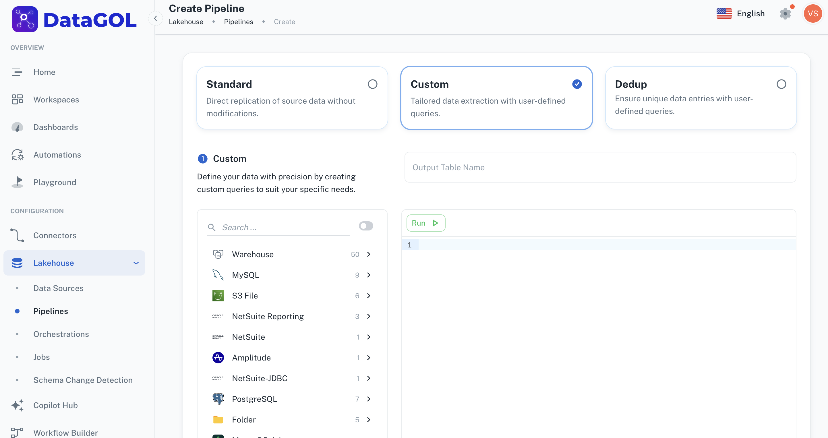Expand the NetSuite Reporting chevron
The width and height of the screenshot is (828, 438).
point(369,316)
